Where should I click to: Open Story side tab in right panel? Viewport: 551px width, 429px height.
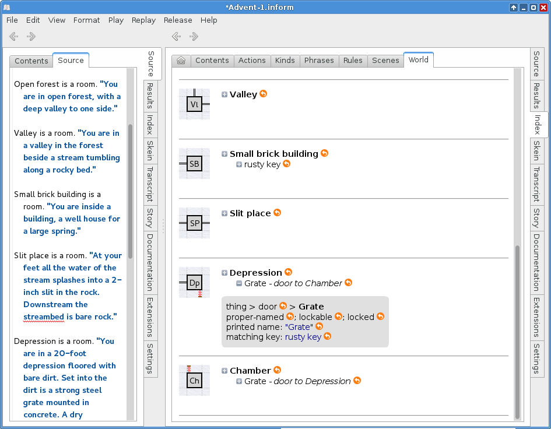(x=537, y=218)
